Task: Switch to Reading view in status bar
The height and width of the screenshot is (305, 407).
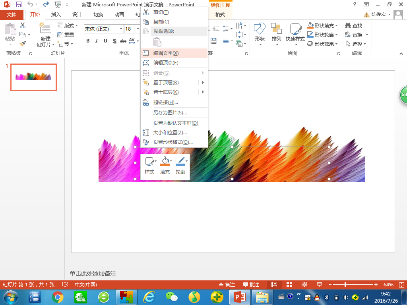Action: pyautogui.click(x=304, y=284)
